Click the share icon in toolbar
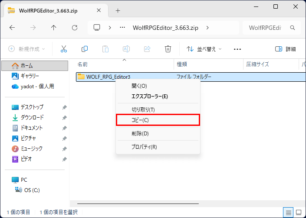 [147, 49]
